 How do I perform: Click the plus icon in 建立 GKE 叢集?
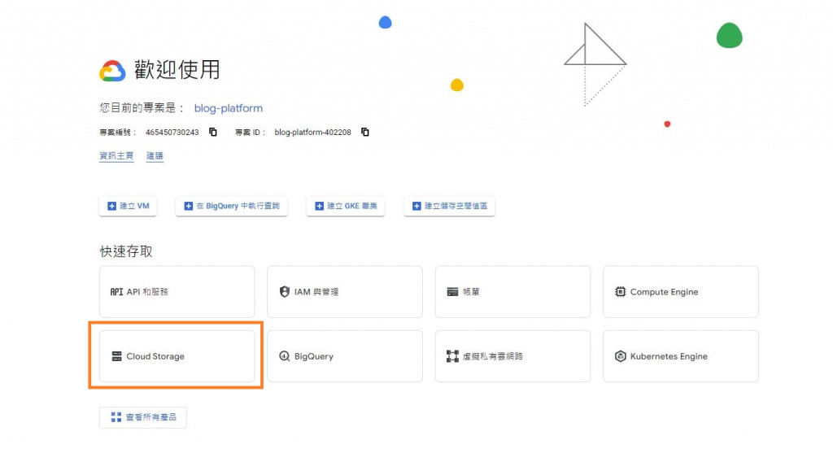pyautogui.click(x=319, y=206)
